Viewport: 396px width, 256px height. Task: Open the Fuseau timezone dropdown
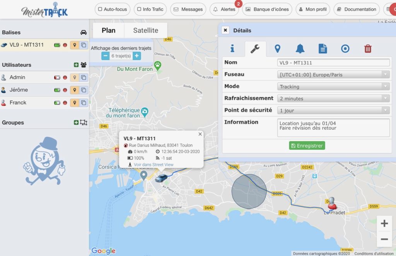[333, 75]
